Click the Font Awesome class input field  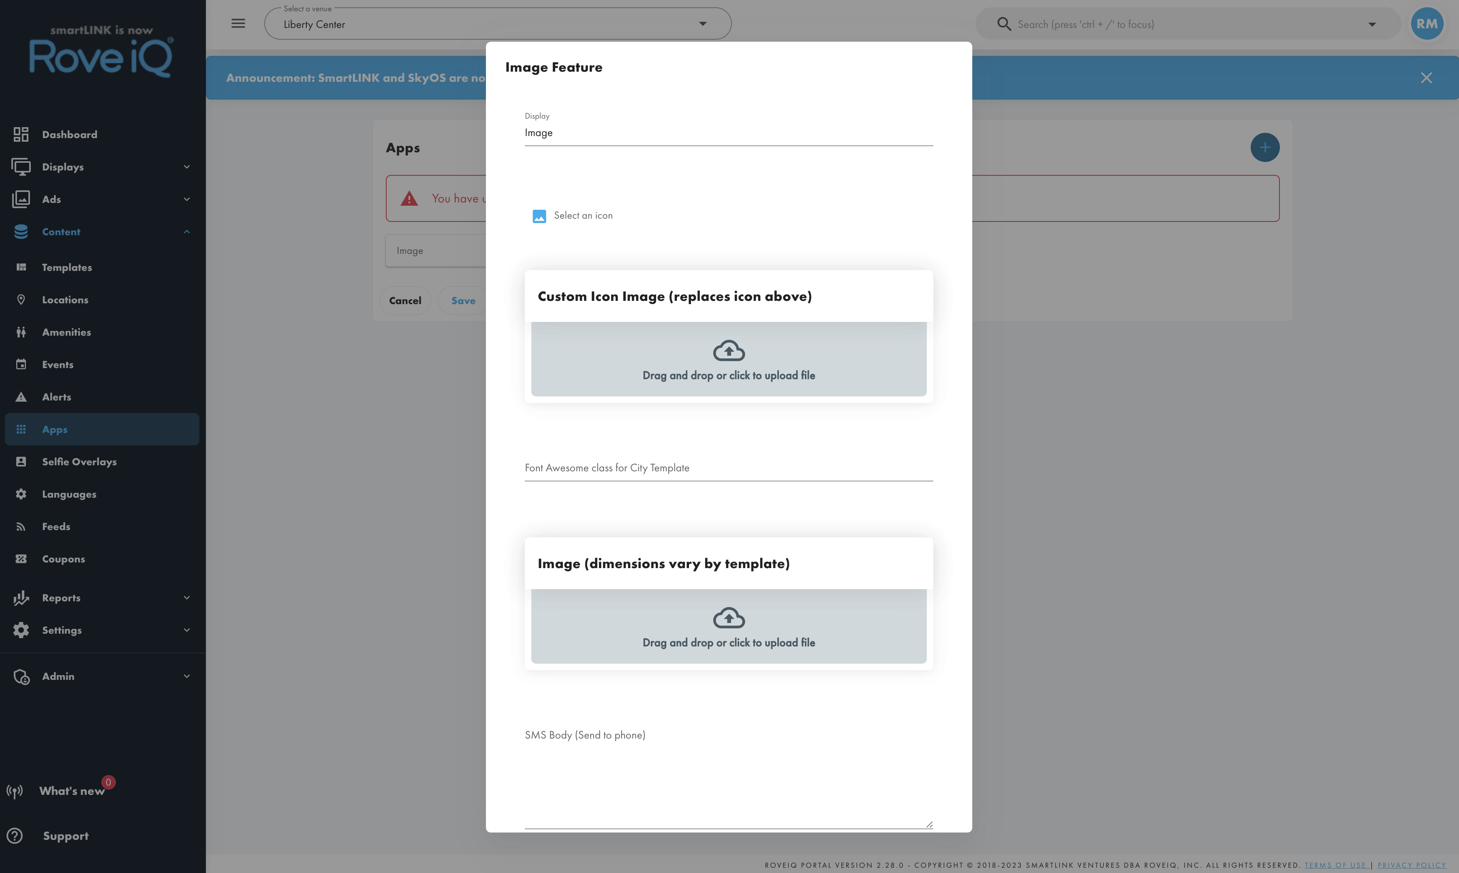point(728,468)
